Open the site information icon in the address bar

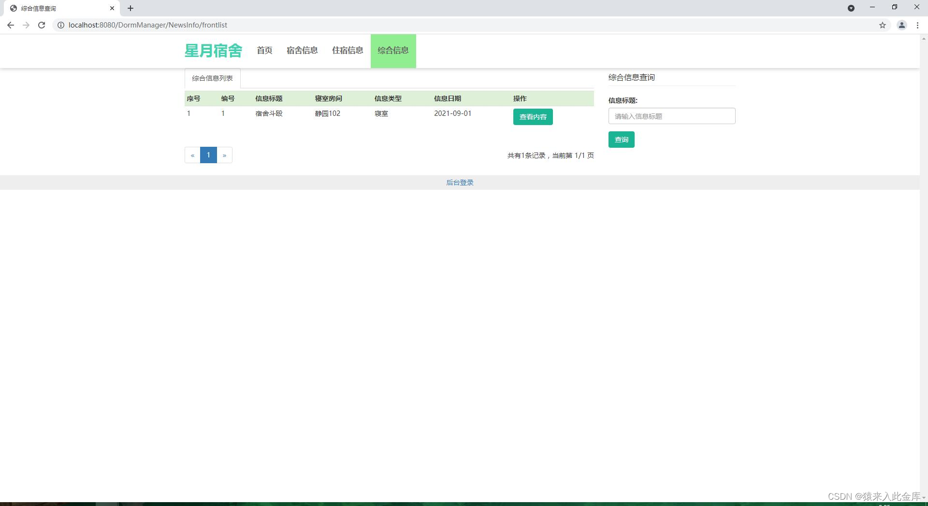pos(61,25)
